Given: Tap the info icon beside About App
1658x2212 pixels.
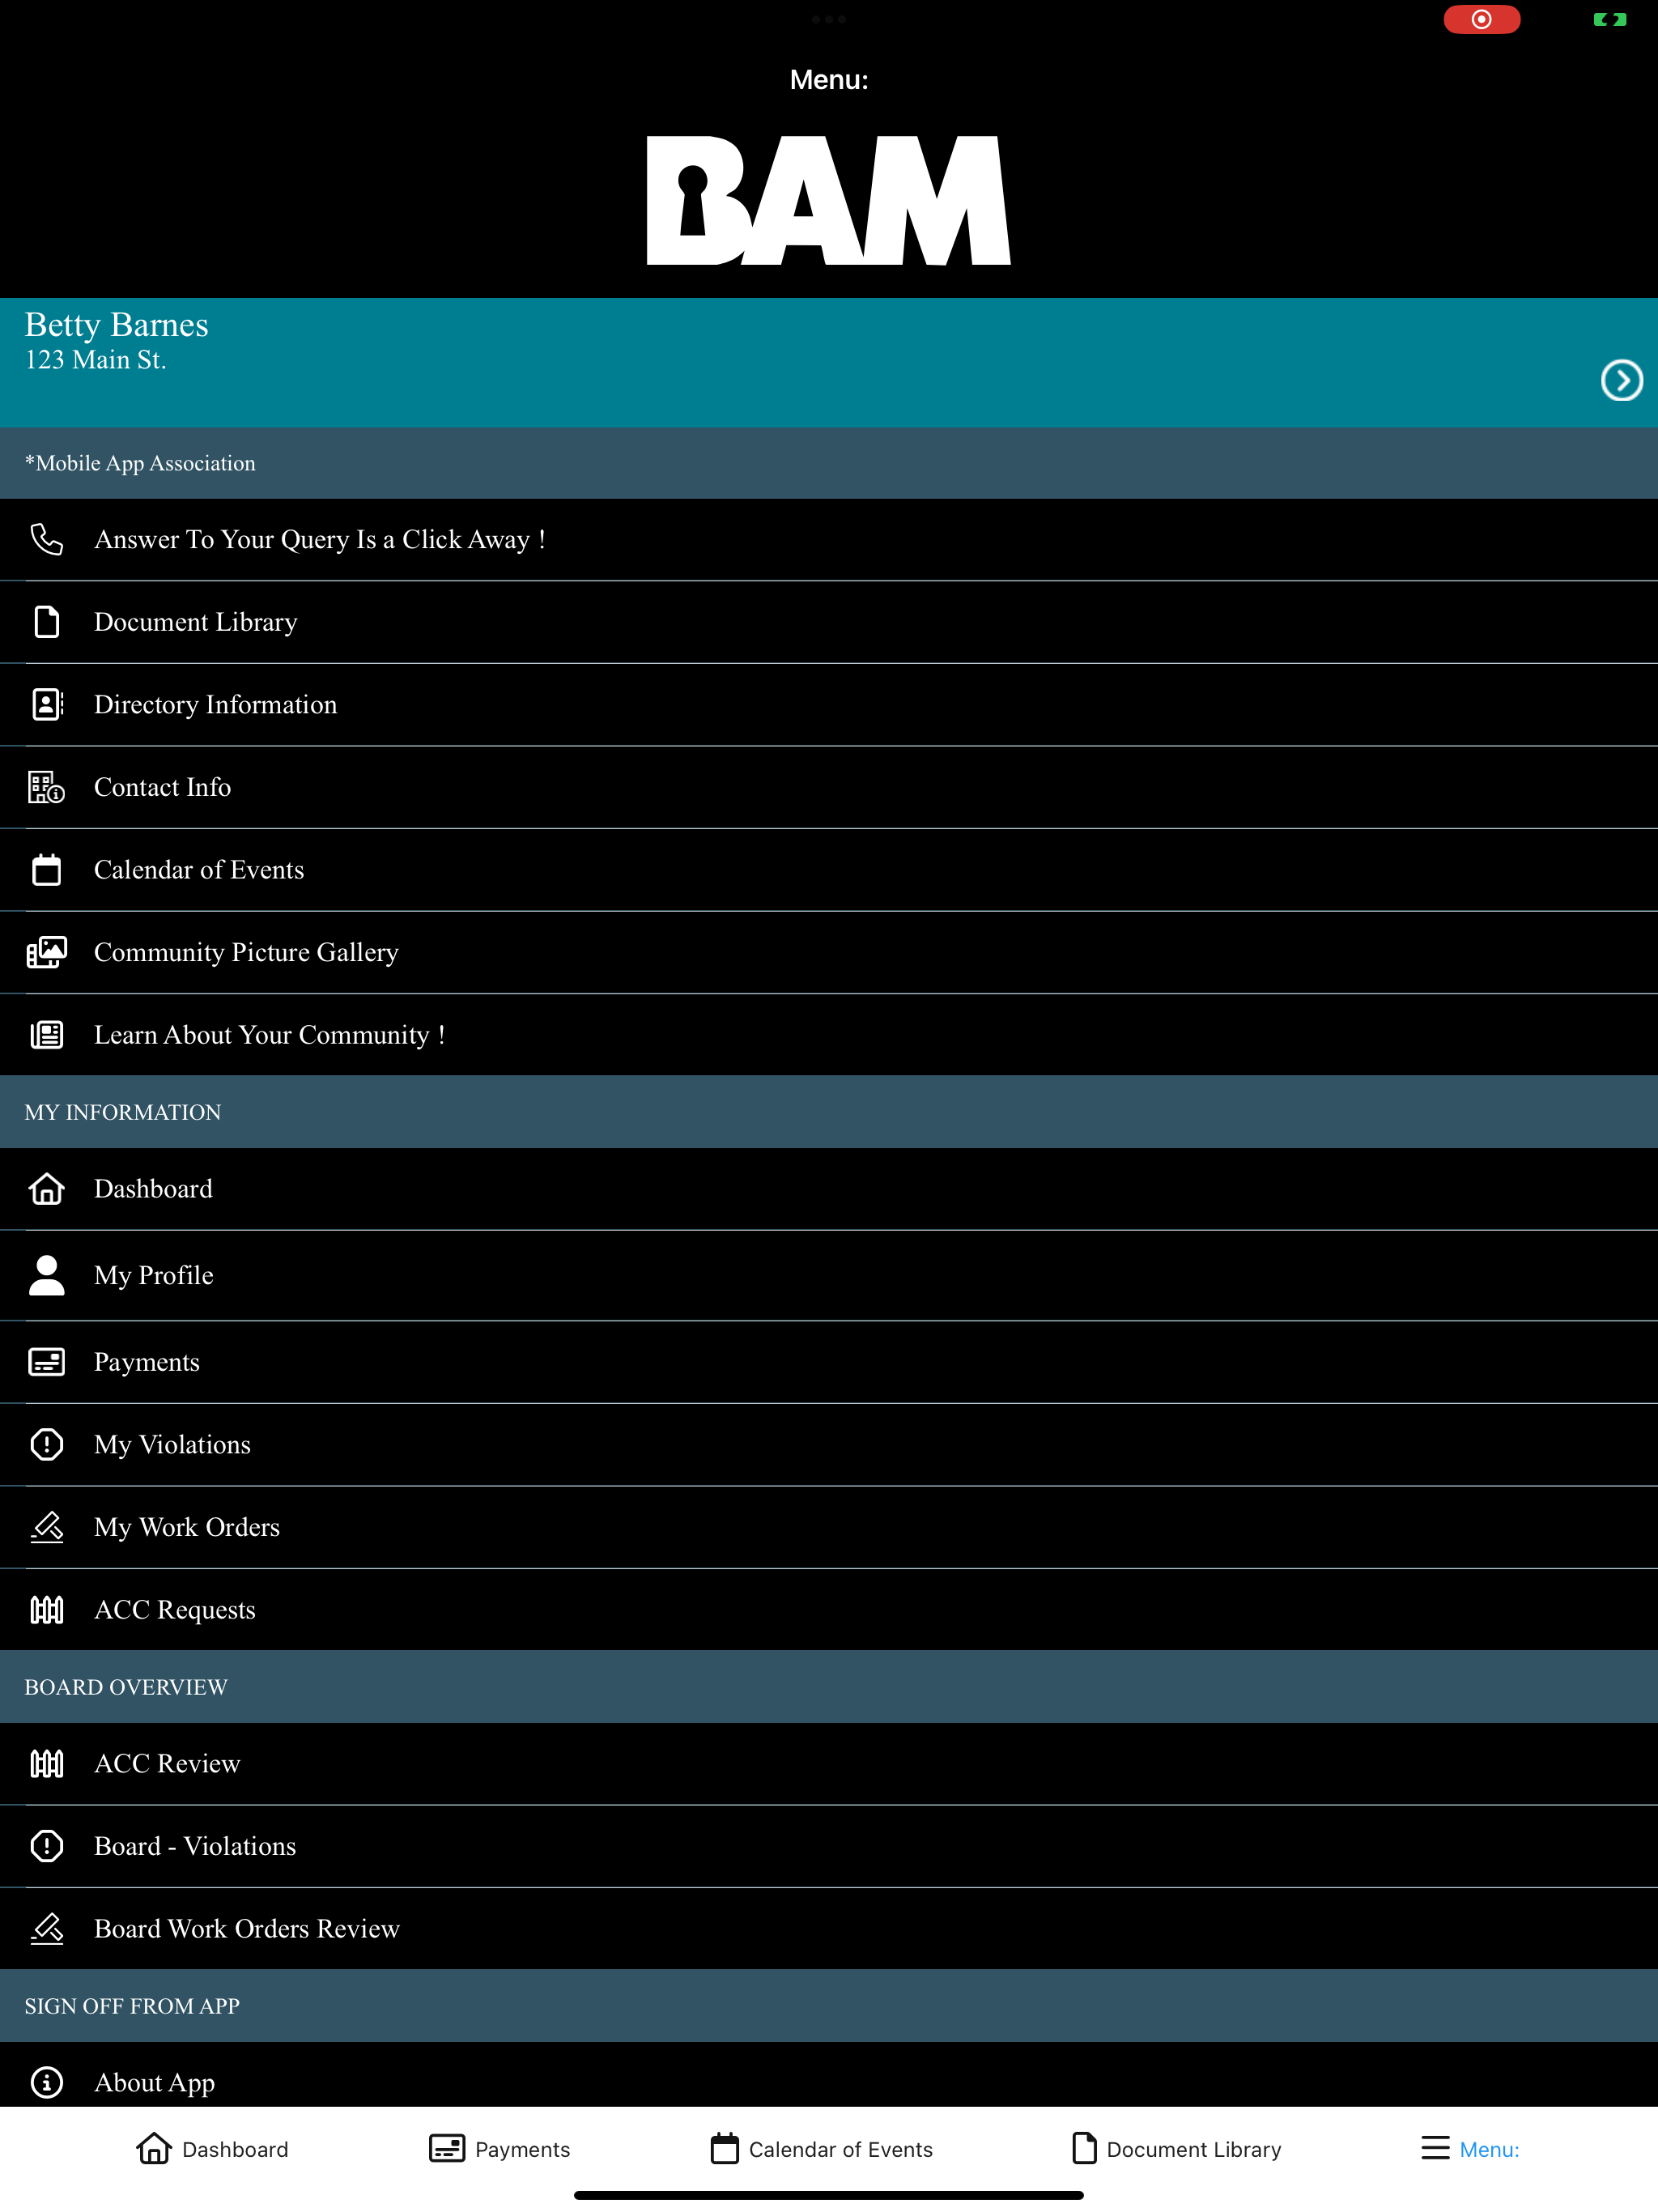Looking at the screenshot, I should 47,2082.
